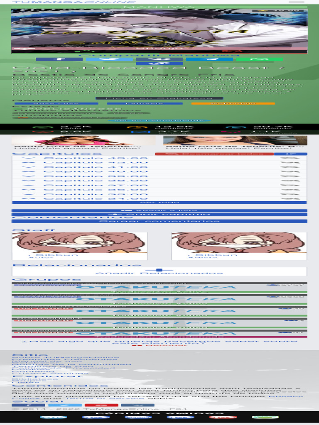319x425 pixels.
Task: Expand Capítulo 41.00
Action: pyautogui.click(x=96, y=167)
